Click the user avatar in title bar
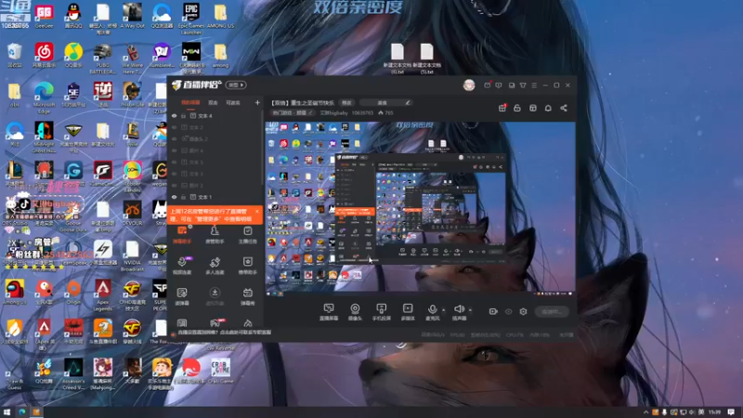743x418 pixels. click(469, 85)
